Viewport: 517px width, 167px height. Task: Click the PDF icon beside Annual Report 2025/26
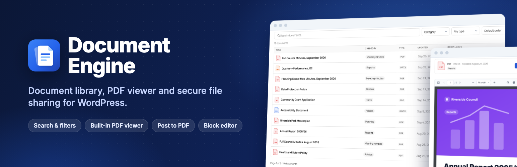point(276,131)
